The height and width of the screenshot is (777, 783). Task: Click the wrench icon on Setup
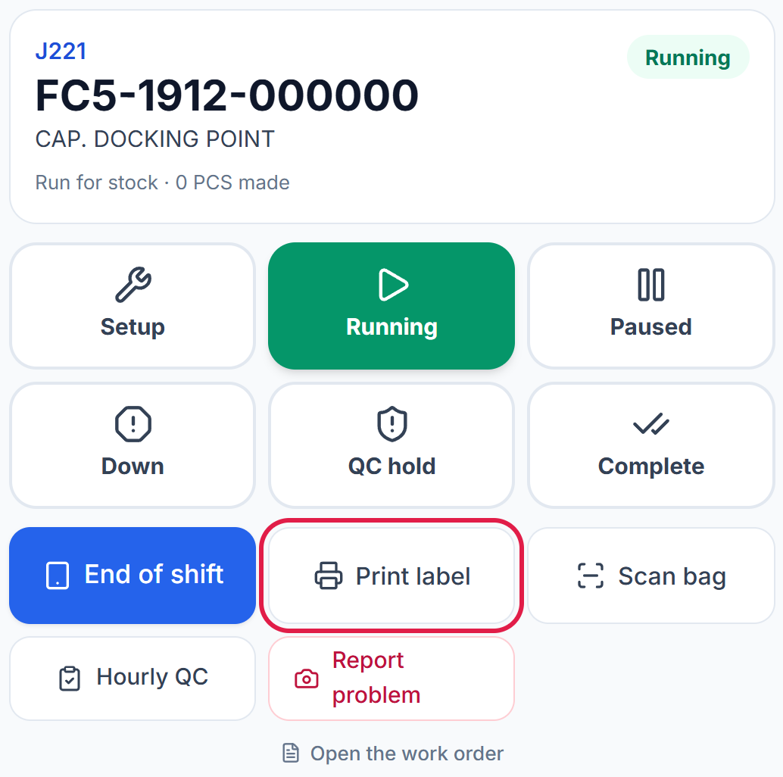[133, 285]
